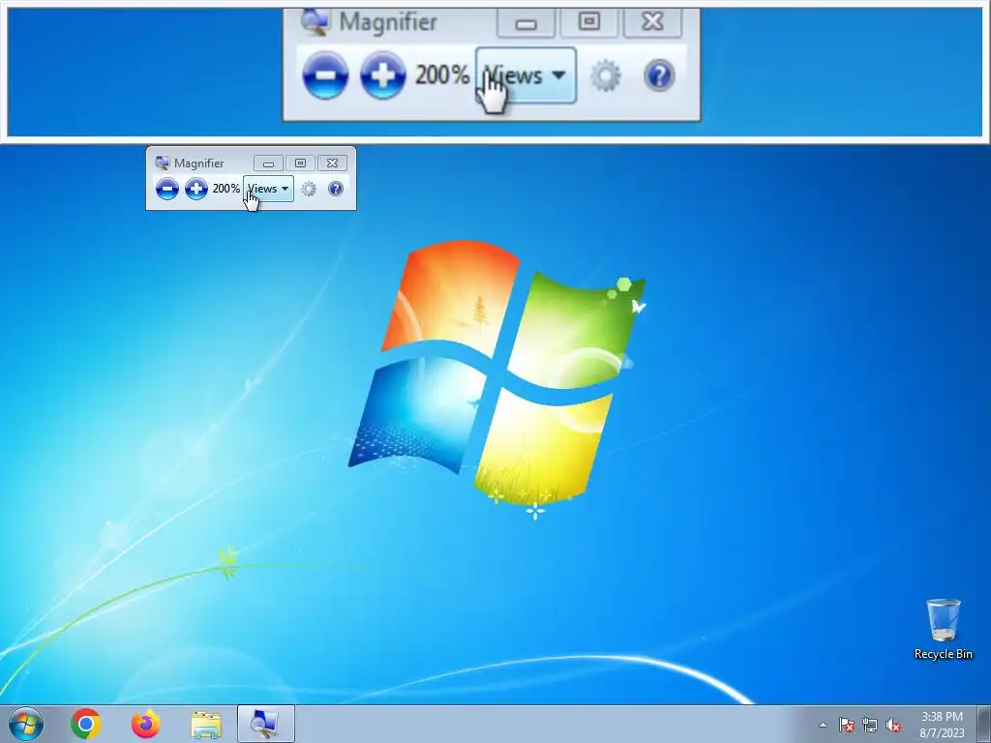The width and height of the screenshot is (991, 743).
Task: Open the Windows Start menu
Action: point(26,724)
